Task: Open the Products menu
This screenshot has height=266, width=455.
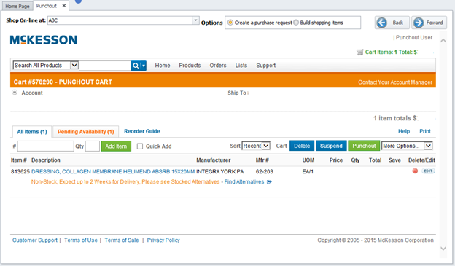Action: (190, 66)
